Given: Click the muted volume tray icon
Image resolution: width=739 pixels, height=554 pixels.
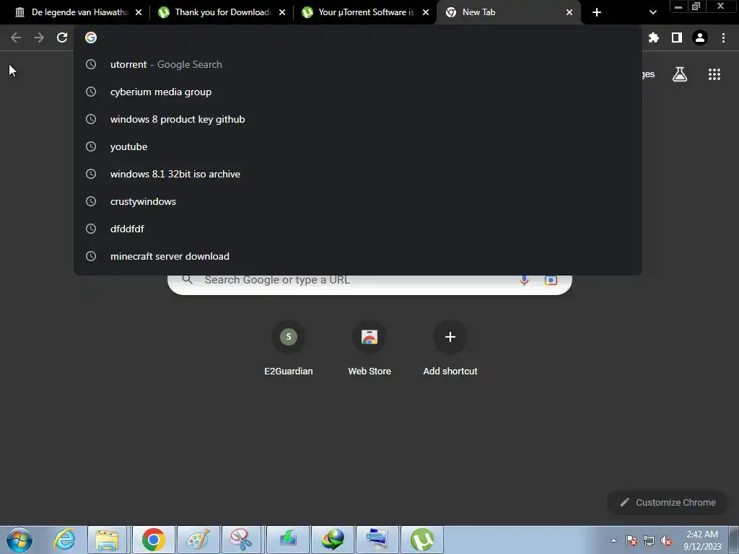Looking at the screenshot, I should pos(666,540).
